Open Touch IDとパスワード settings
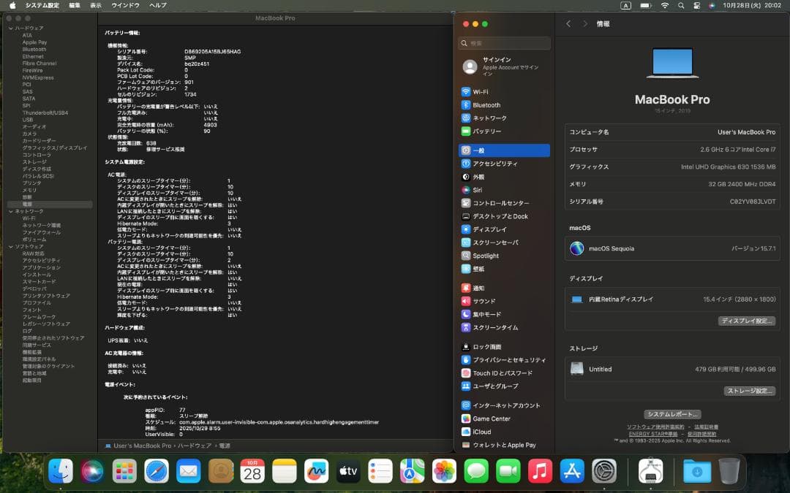This screenshot has height=493, width=790. 497,373
